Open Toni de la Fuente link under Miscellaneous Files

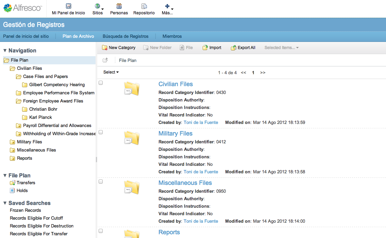(201, 221)
